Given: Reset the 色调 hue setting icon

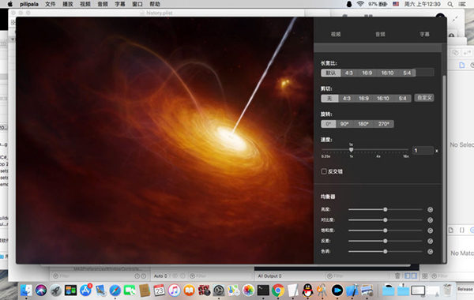Looking at the screenshot, I should [x=431, y=252].
